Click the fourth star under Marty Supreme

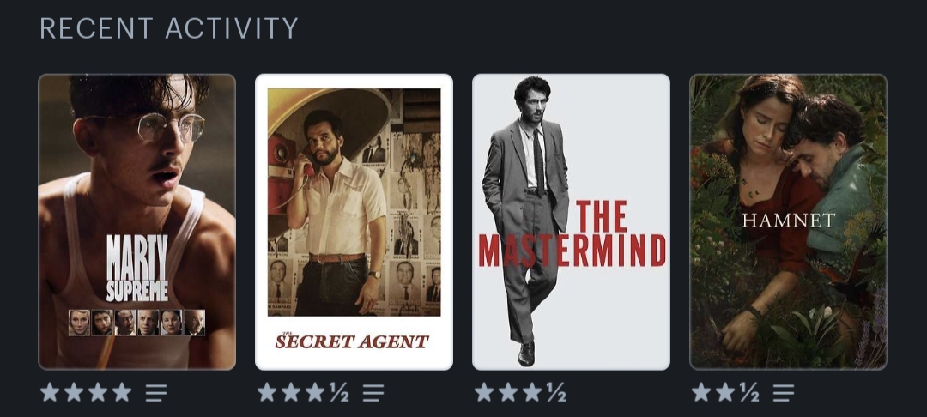pos(122,392)
